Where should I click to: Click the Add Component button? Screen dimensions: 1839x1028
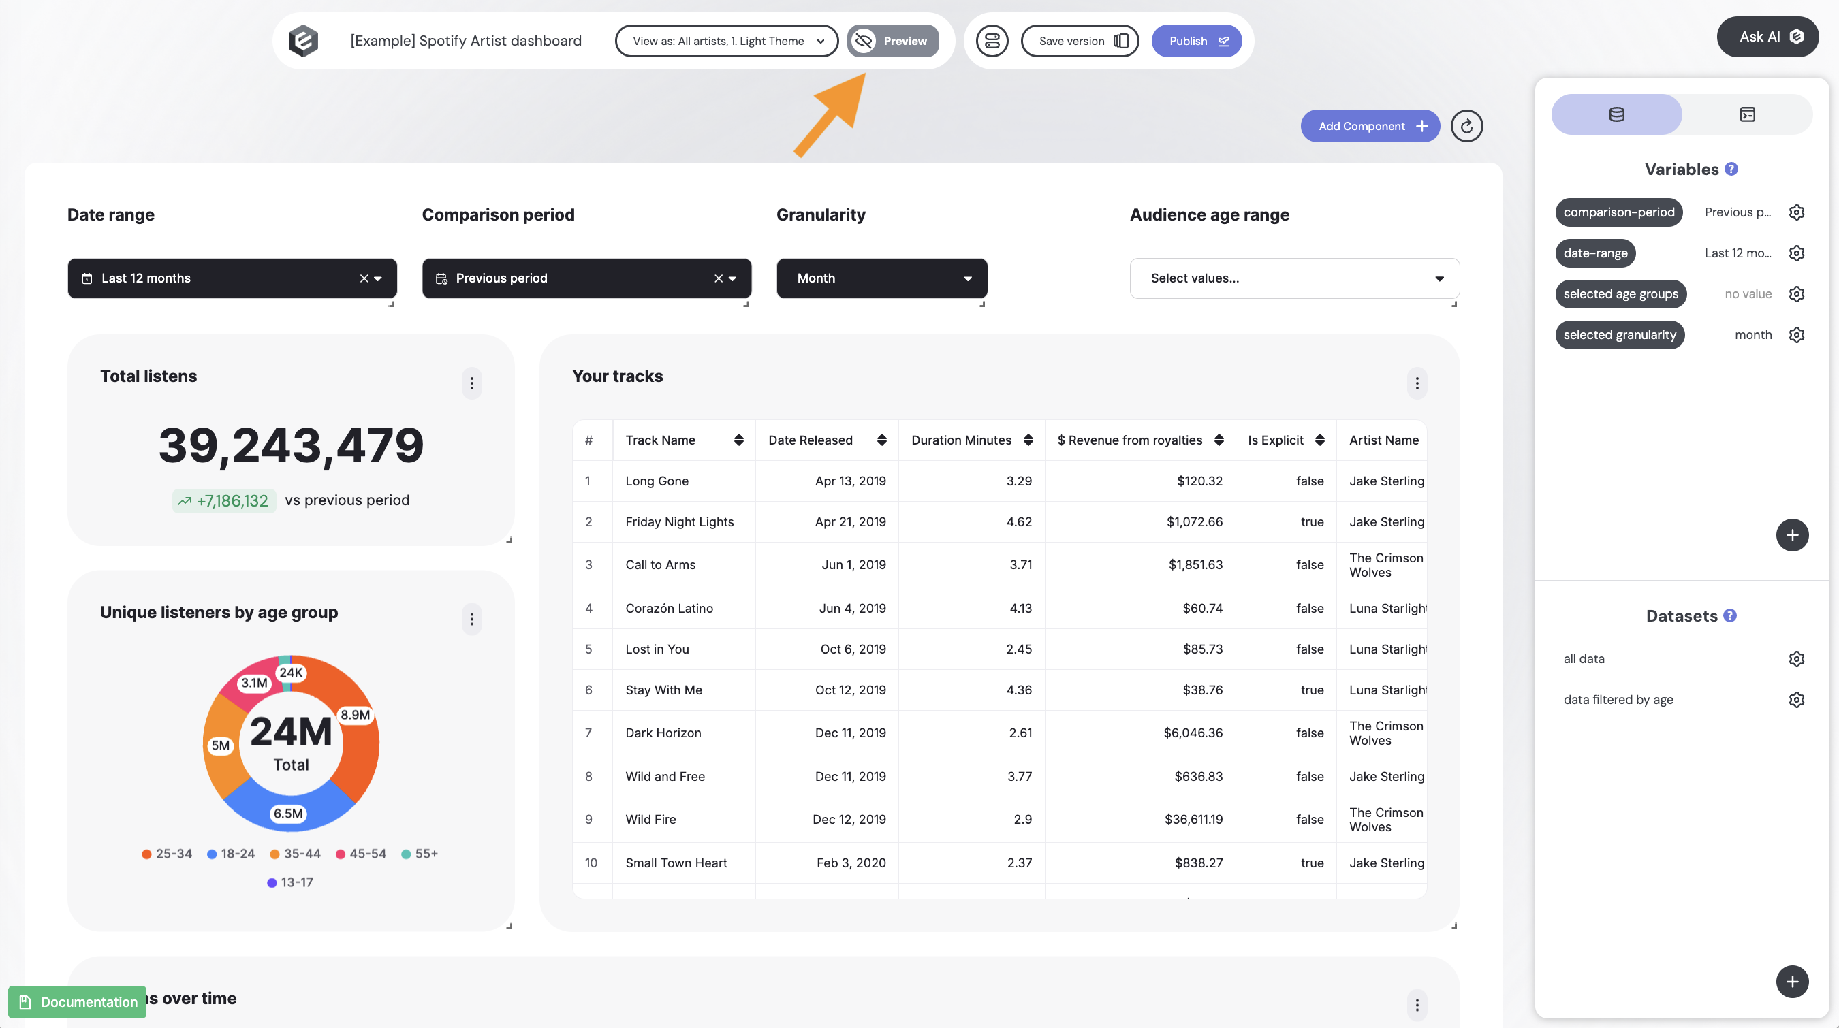(1369, 126)
